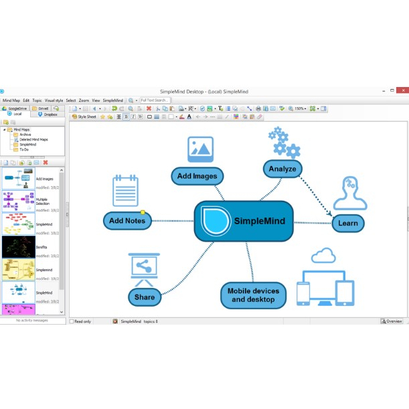Switch to the Dropbox tab
The image size is (409, 409).
[48, 114]
